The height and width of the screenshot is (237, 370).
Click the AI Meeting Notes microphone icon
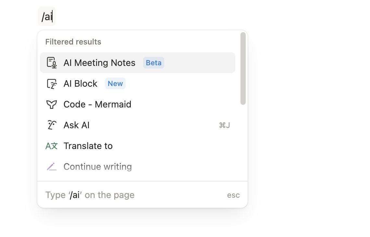(52, 63)
